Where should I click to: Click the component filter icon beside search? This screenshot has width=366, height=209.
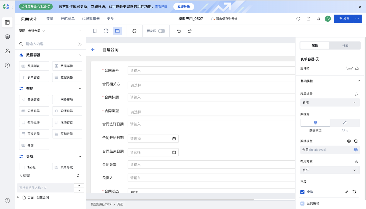click(79, 44)
